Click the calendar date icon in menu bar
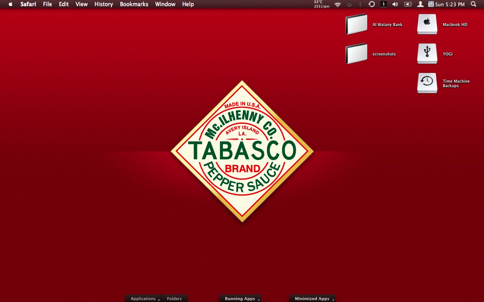The image size is (484, 302). [x=431, y=4]
